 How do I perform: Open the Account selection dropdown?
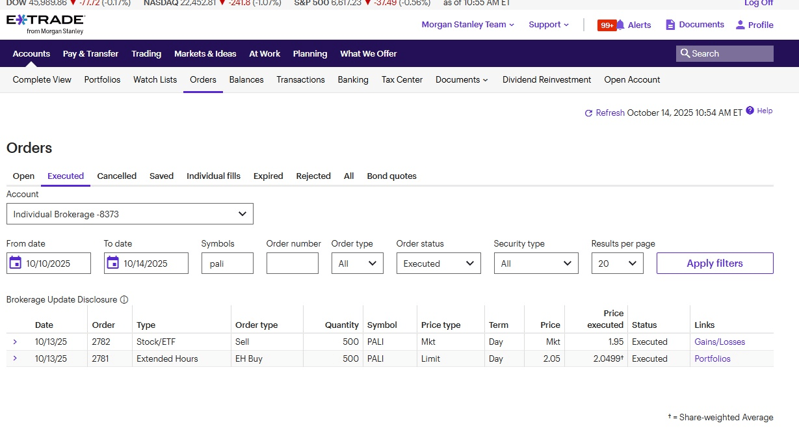tap(129, 214)
